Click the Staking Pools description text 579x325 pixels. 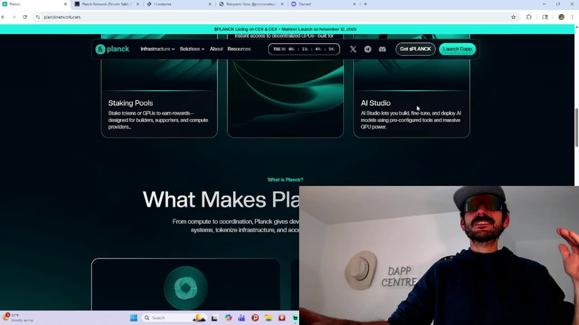click(158, 120)
